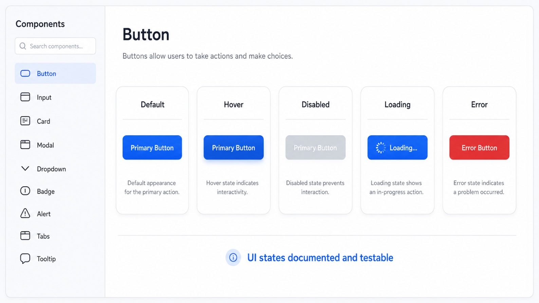
Task: Click the Tooltip speech bubble icon
Action: (25, 259)
